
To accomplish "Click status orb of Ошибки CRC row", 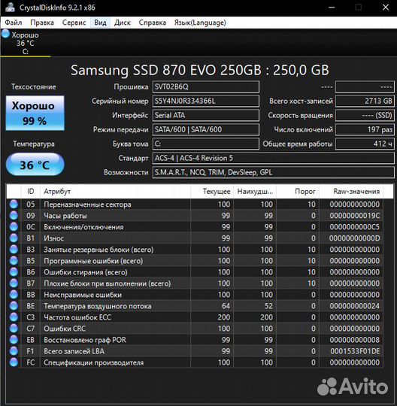I will 14,329.
